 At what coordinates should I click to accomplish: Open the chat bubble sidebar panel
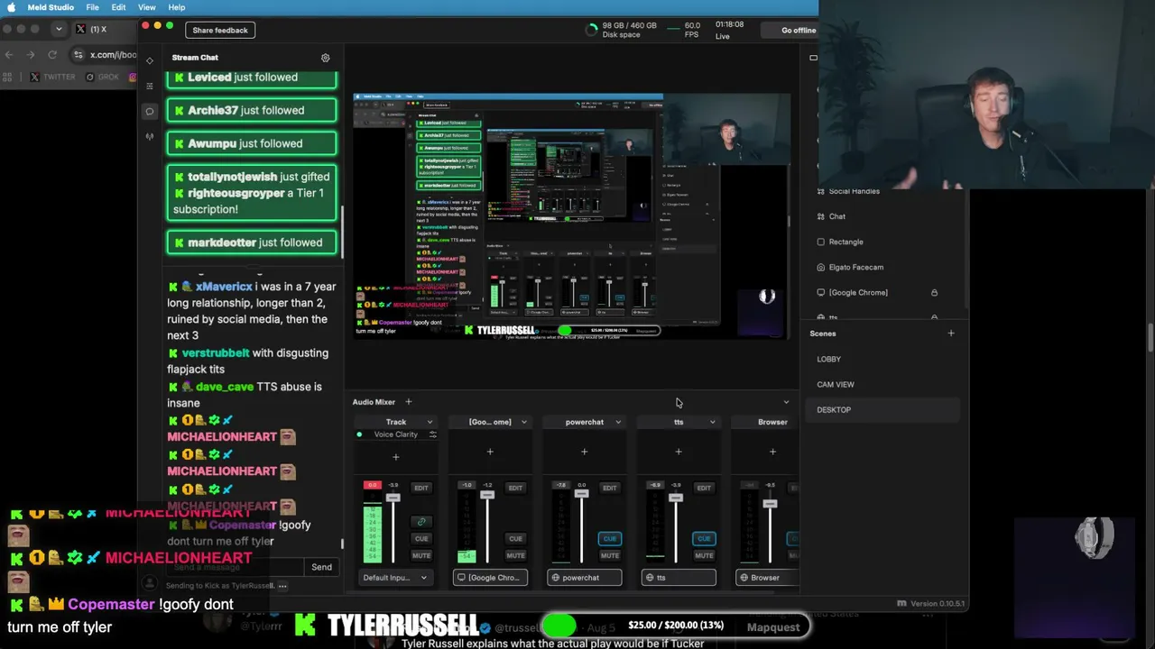click(150, 112)
